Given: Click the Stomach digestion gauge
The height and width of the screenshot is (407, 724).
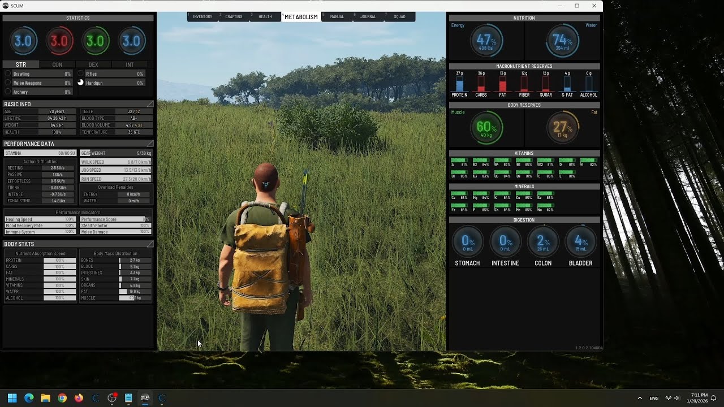Looking at the screenshot, I should 467,242.
